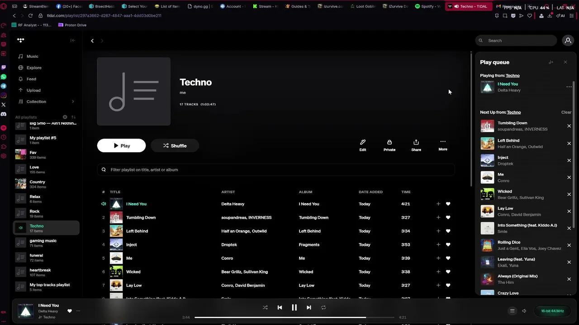Share the Techno playlist

(416, 145)
